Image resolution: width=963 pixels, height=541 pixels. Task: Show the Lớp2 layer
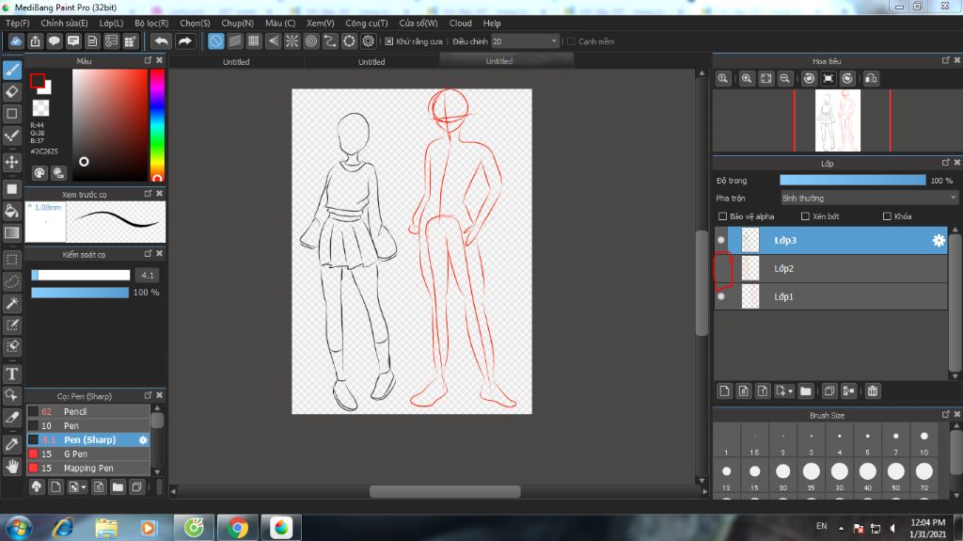[721, 269]
